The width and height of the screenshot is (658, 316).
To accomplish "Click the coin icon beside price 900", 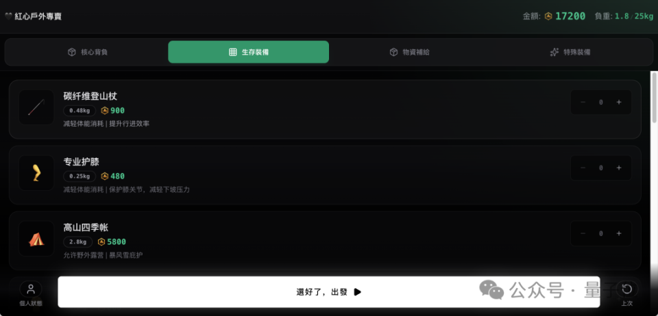I will [x=105, y=111].
